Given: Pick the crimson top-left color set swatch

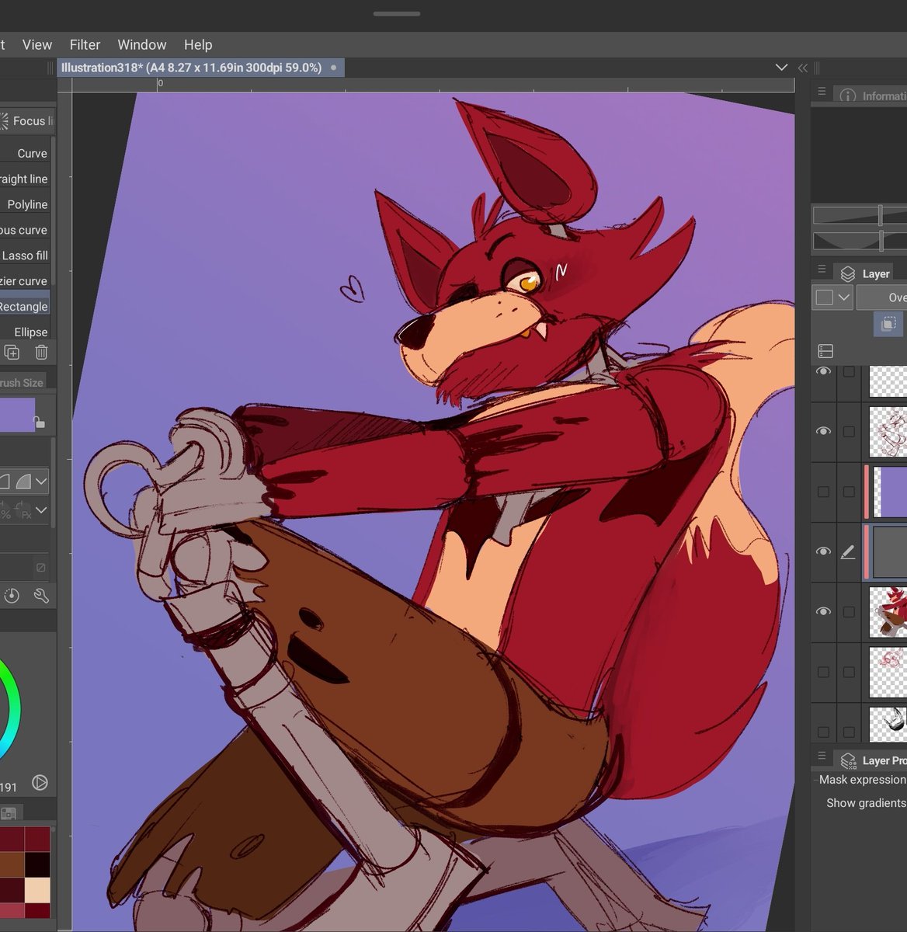Looking at the screenshot, I should point(12,839).
